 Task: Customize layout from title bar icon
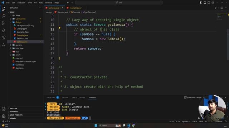[x=213, y=2]
